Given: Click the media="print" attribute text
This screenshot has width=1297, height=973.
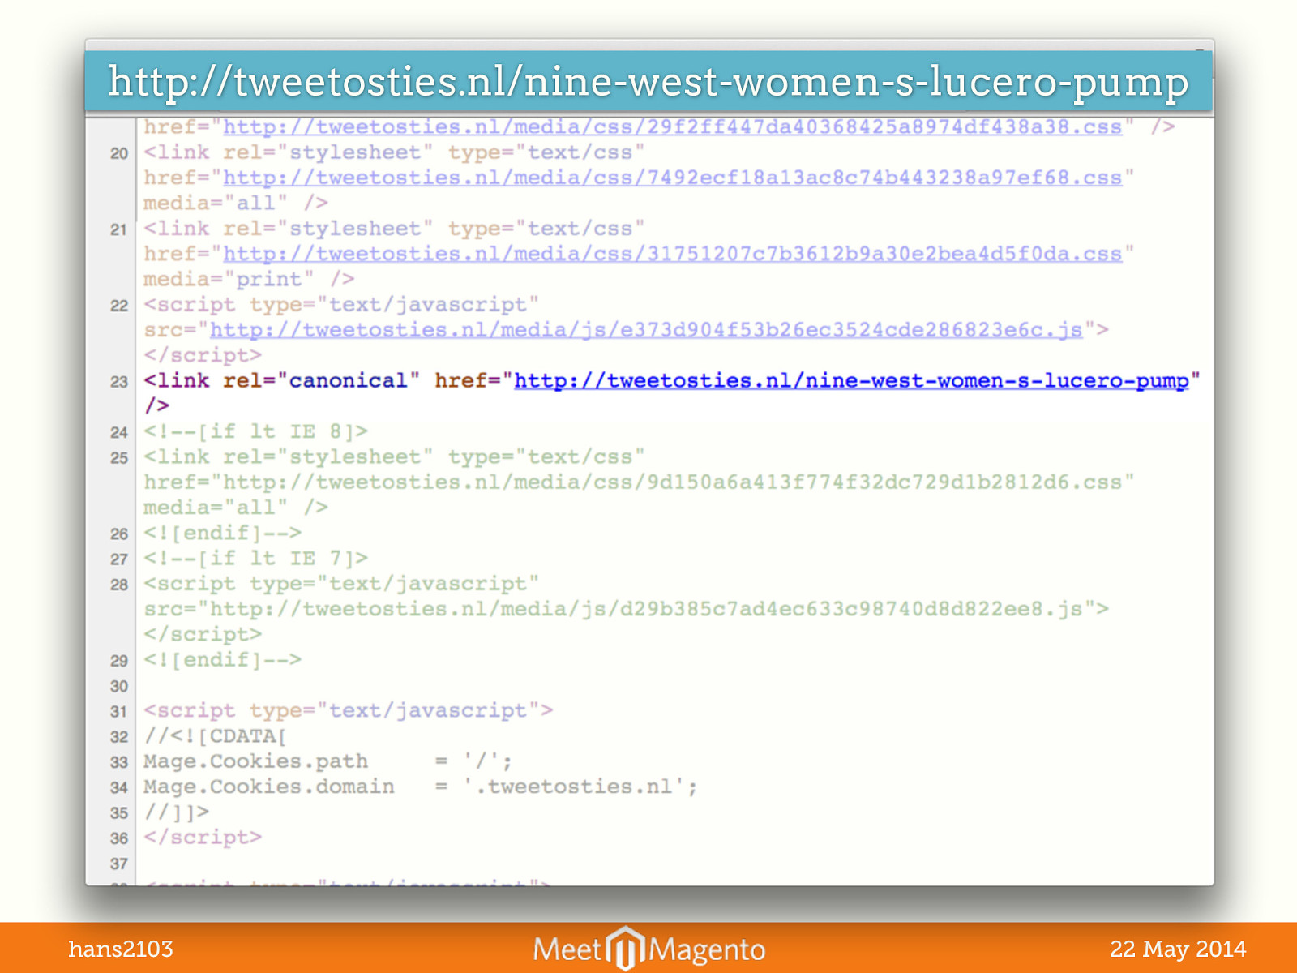Looking at the screenshot, I should (x=229, y=279).
